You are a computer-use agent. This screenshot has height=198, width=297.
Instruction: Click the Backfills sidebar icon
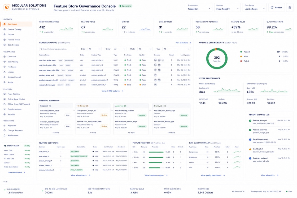click(x=5, y=114)
